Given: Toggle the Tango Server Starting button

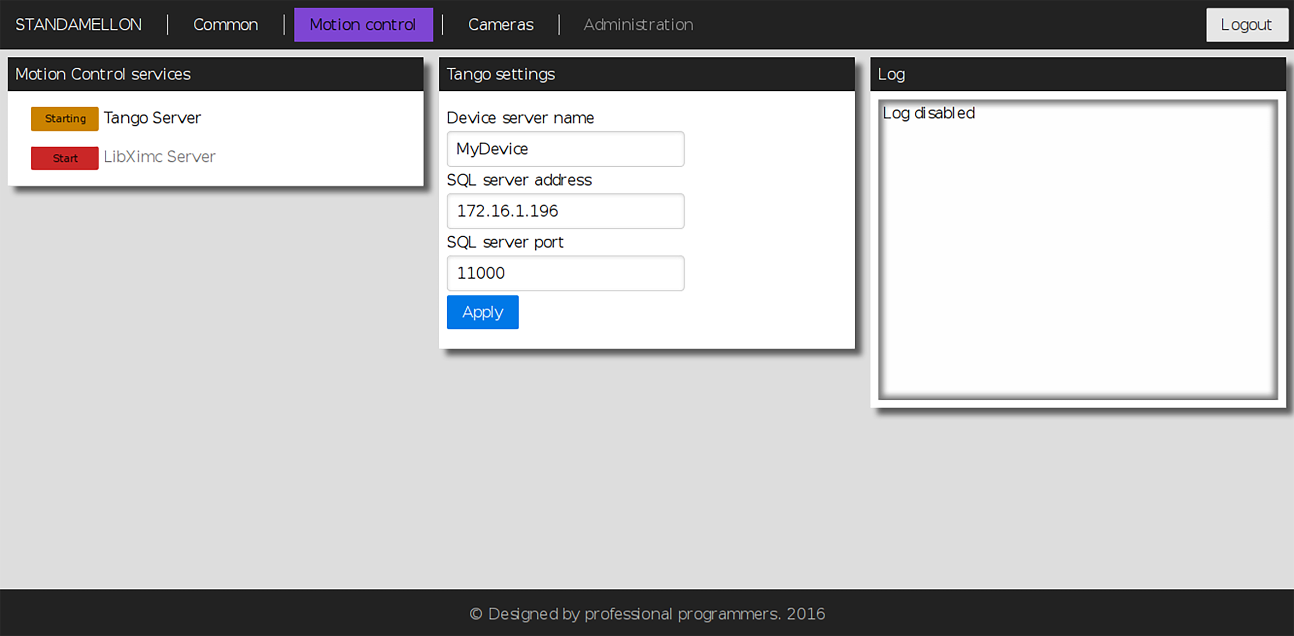Looking at the screenshot, I should [x=65, y=119].
